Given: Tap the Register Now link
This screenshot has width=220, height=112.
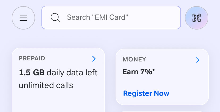Looking at the screenshot, I should [146, 93].
